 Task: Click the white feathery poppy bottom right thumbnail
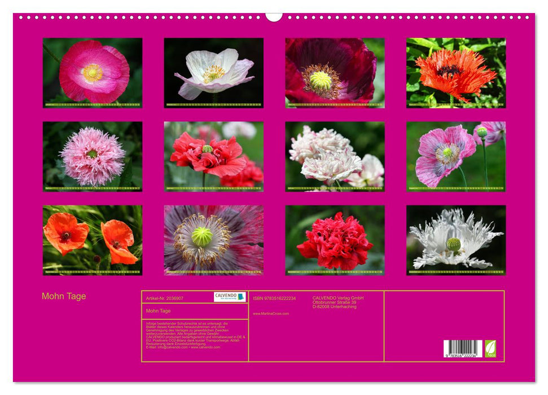454,240
